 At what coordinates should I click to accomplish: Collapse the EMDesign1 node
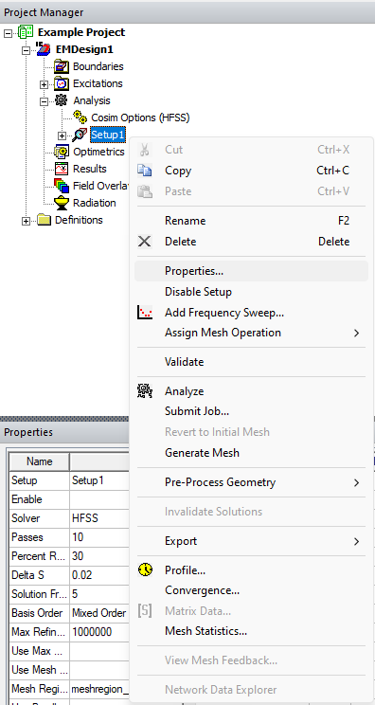point(27,50)
